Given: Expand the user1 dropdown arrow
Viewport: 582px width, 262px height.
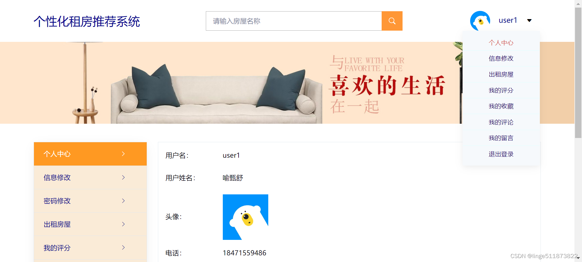Looking at the screenshot, I should [x=529, y=21].
